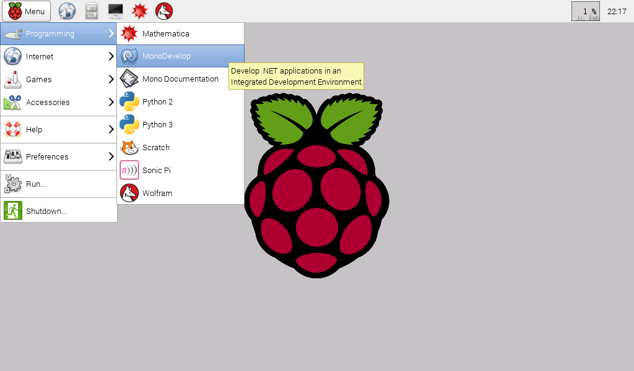This screenshot has width=634, height=371.
Task: Click the CPU usage monitor in the panel
Action: (x=586, y=11)
